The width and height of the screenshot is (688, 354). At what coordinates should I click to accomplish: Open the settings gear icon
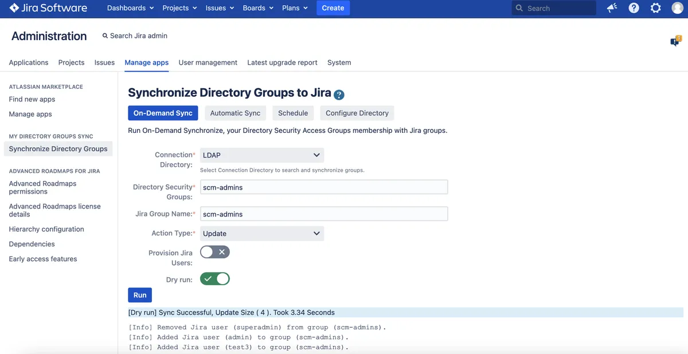[656, 8]
